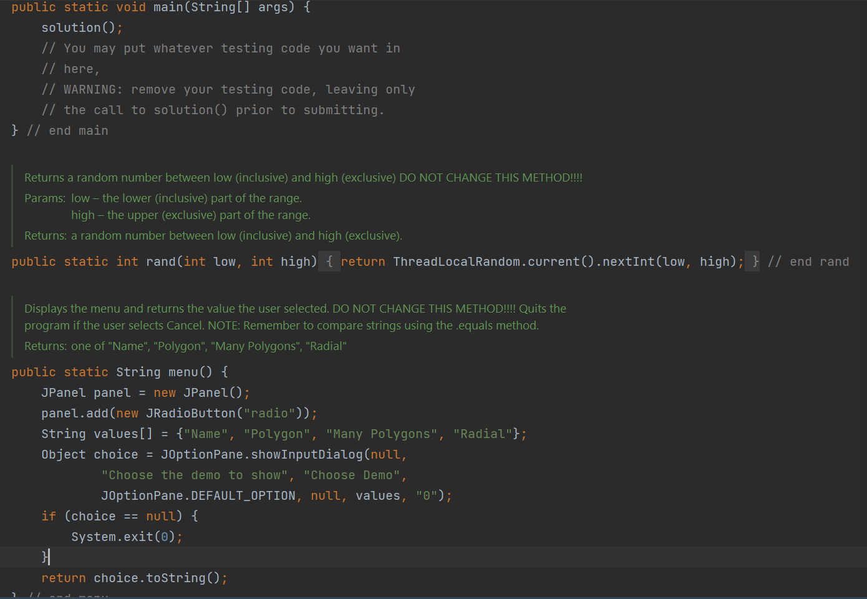
Task: Click the "Many Polygons" string in values array
Action: 380,434
